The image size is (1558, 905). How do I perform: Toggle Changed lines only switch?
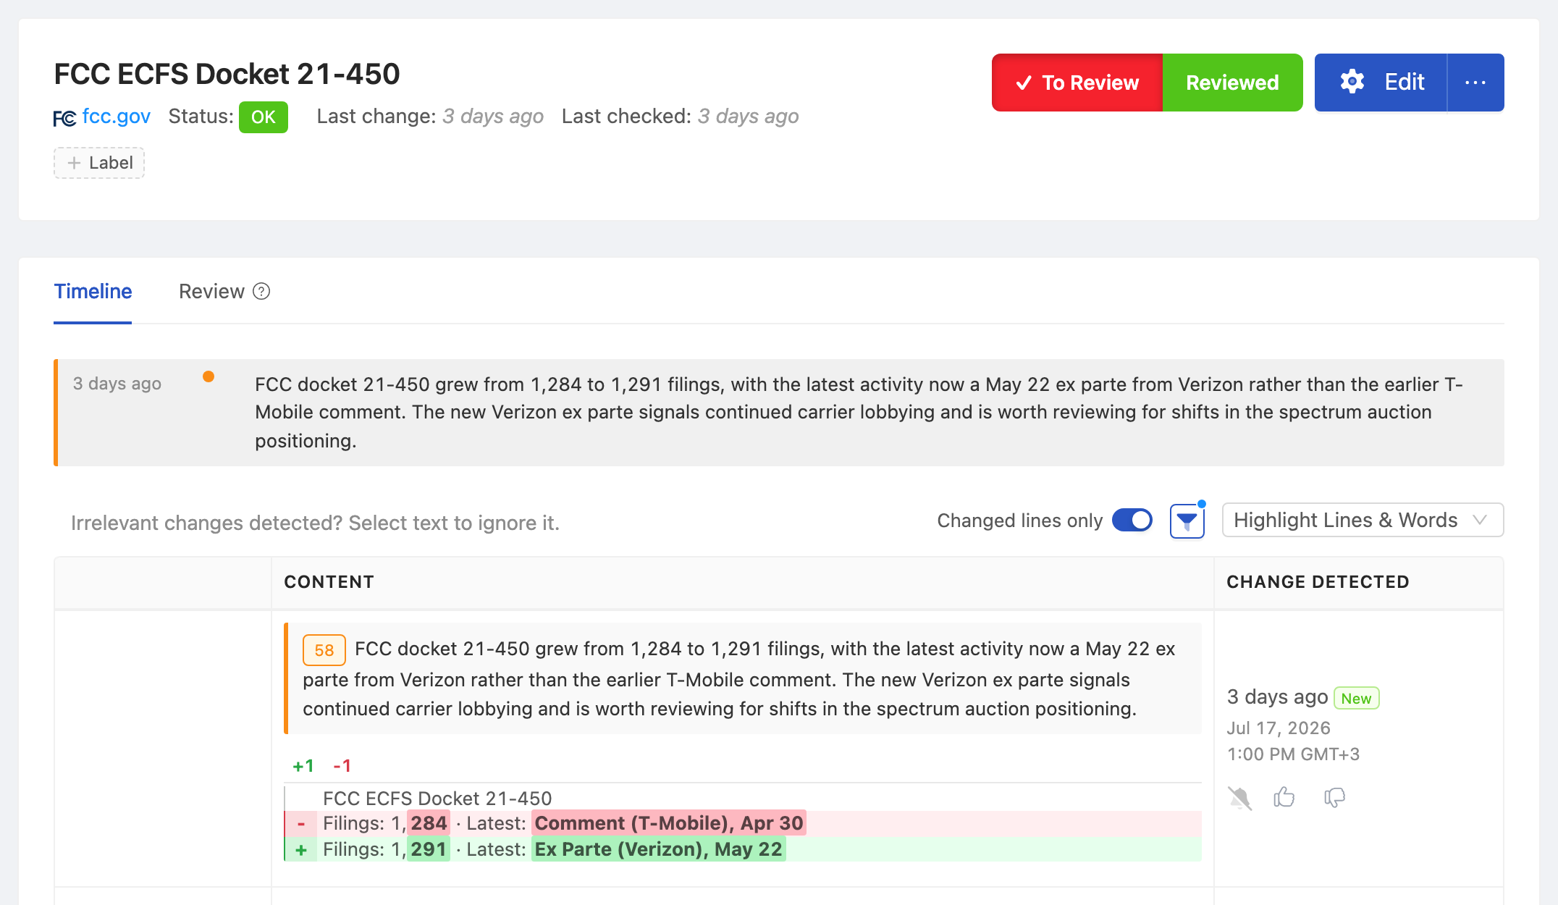tap(1132, 521)
